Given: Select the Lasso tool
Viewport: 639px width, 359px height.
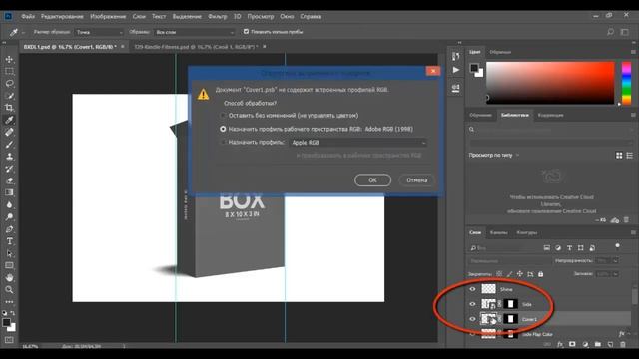Looking at the screenshot, I should tap(9, 84).
